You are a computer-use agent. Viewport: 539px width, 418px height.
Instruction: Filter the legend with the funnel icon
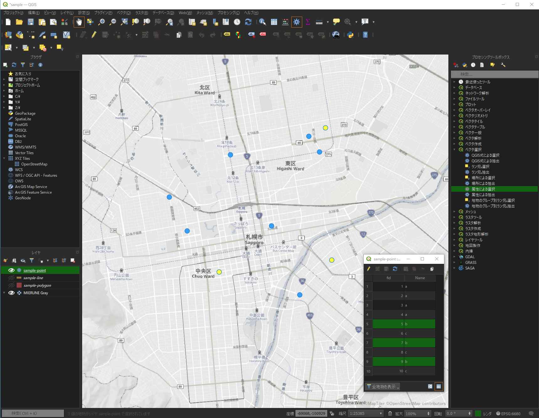point(32,260)
